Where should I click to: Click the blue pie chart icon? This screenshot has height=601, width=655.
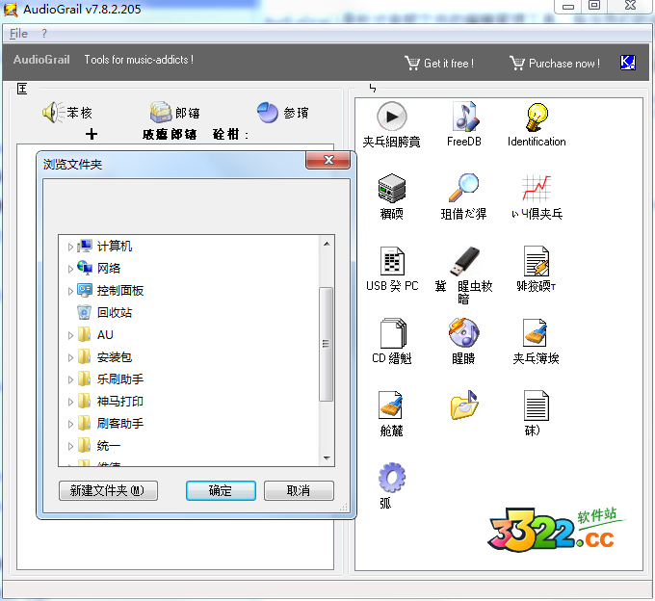[x=268, y=113]
